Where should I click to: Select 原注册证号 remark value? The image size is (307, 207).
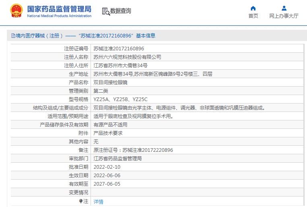[133, 150]
